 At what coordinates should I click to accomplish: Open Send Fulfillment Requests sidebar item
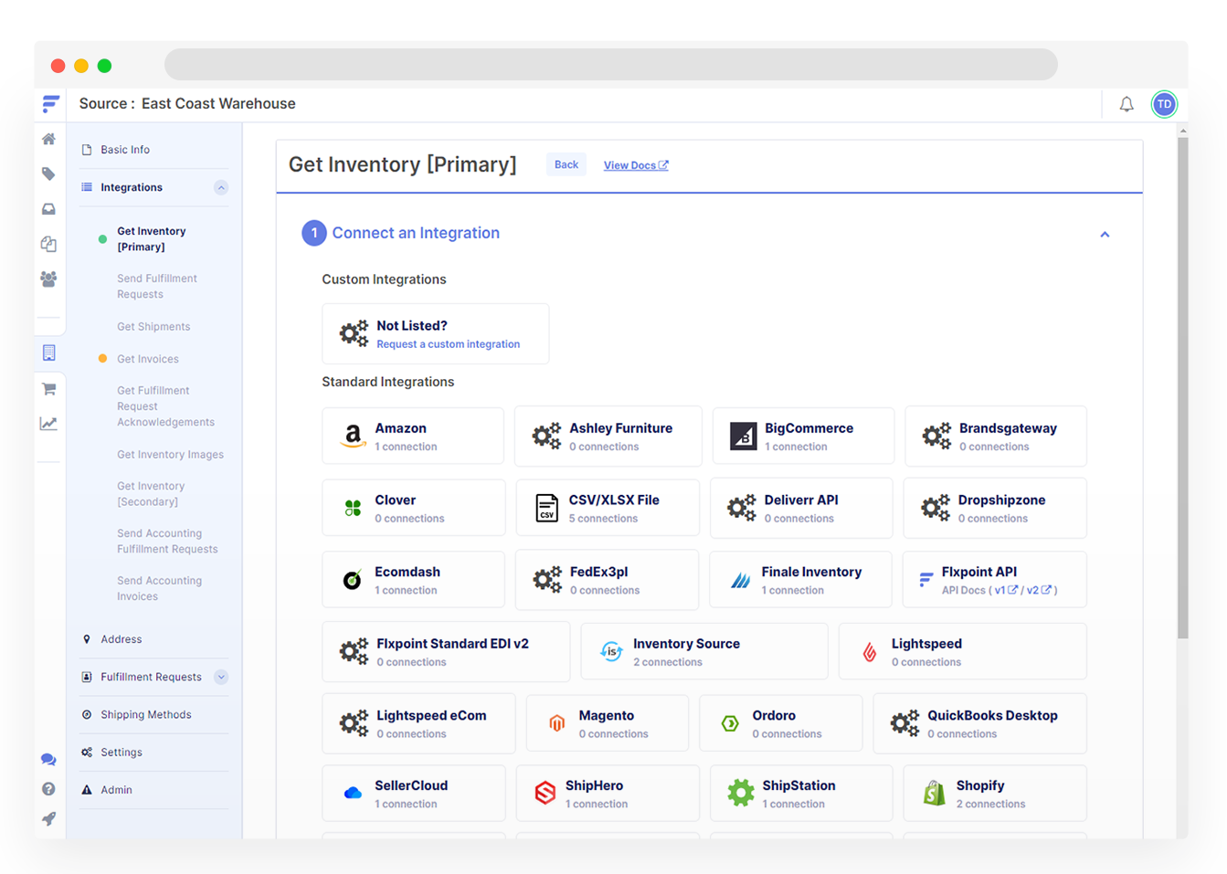(x=157, y=287)
